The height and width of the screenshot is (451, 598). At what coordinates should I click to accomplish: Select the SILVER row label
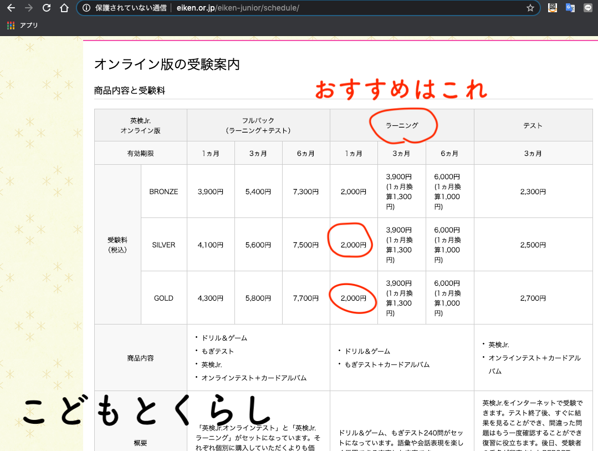tap(163, 245)
